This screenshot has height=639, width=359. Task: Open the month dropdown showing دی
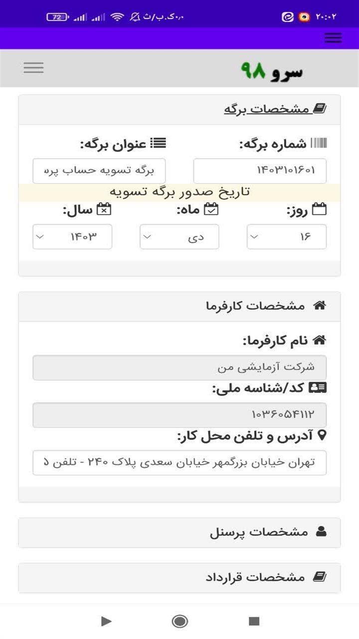(179, 237)
